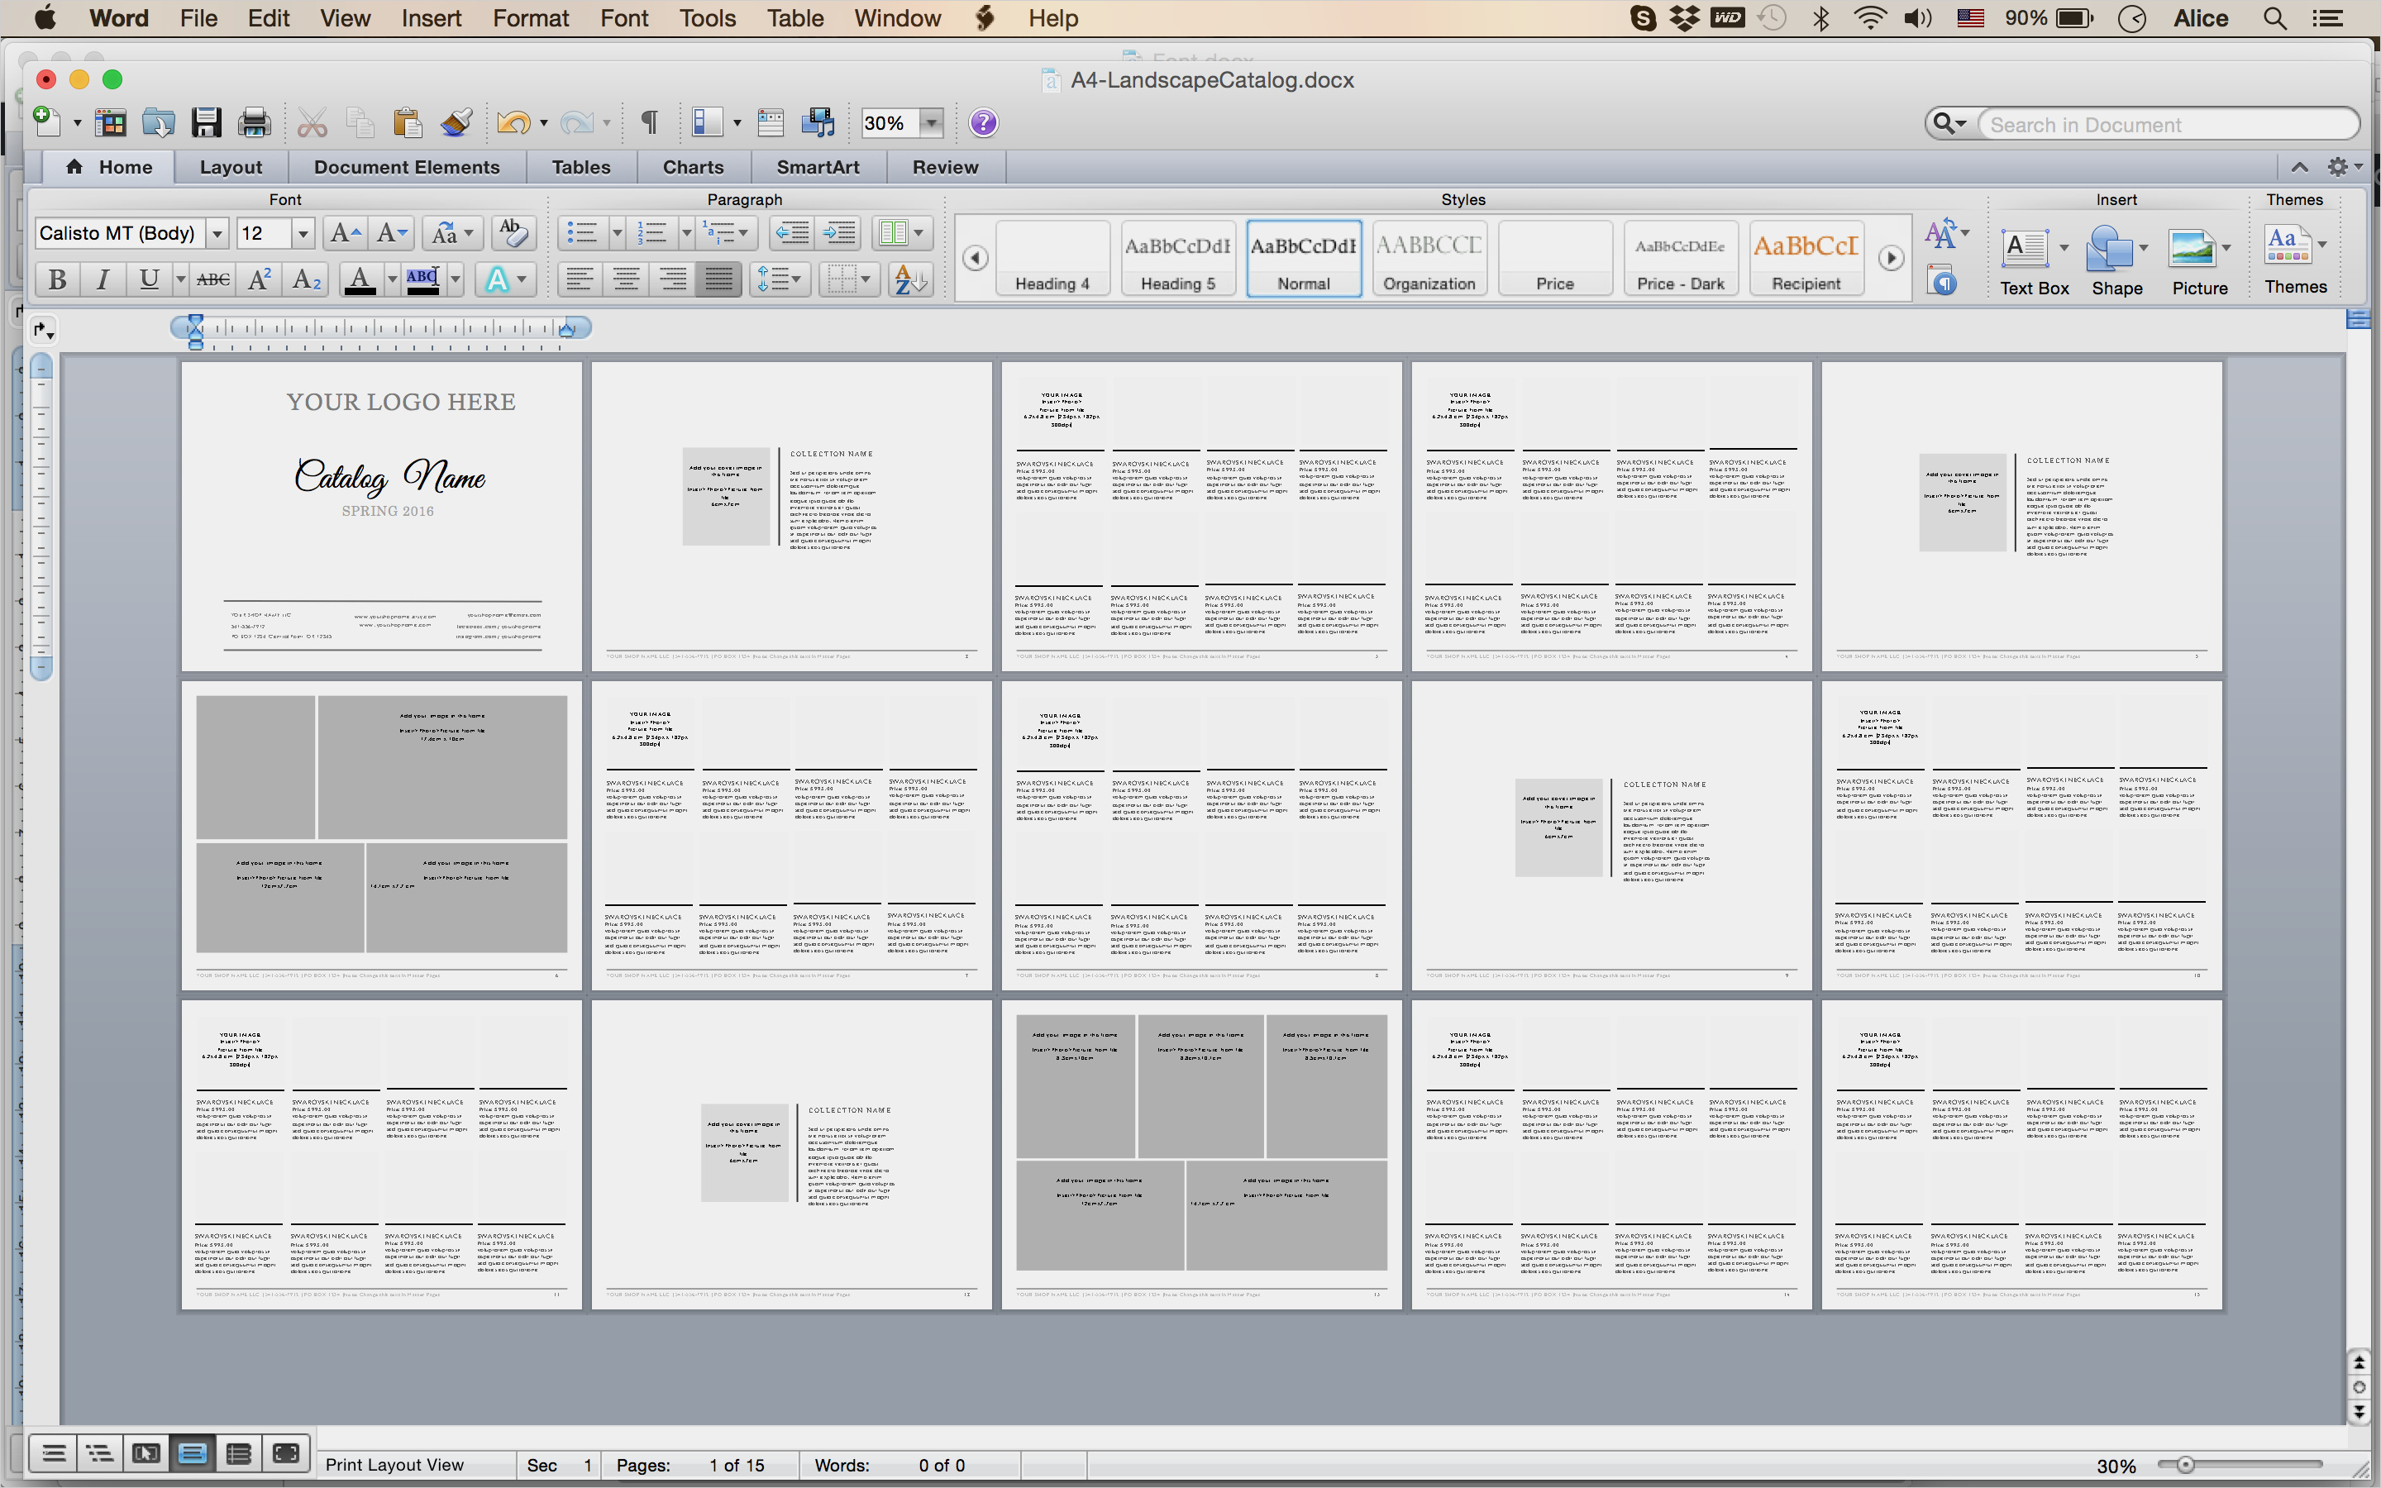Show paragraph marks with pilcrow icon

pos(649,123)
